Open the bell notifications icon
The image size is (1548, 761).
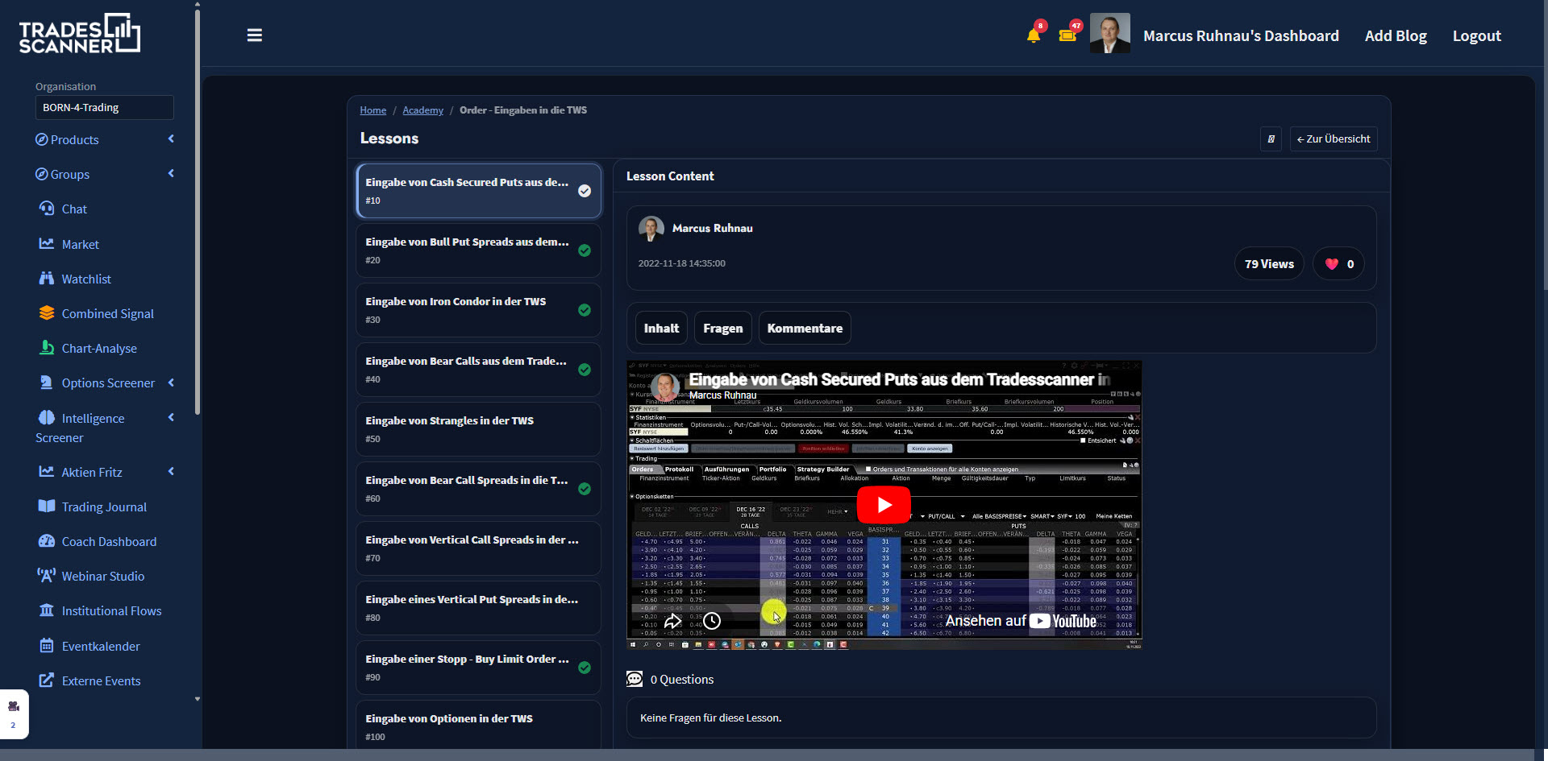pyautogui.click(x=1034, y=35)
